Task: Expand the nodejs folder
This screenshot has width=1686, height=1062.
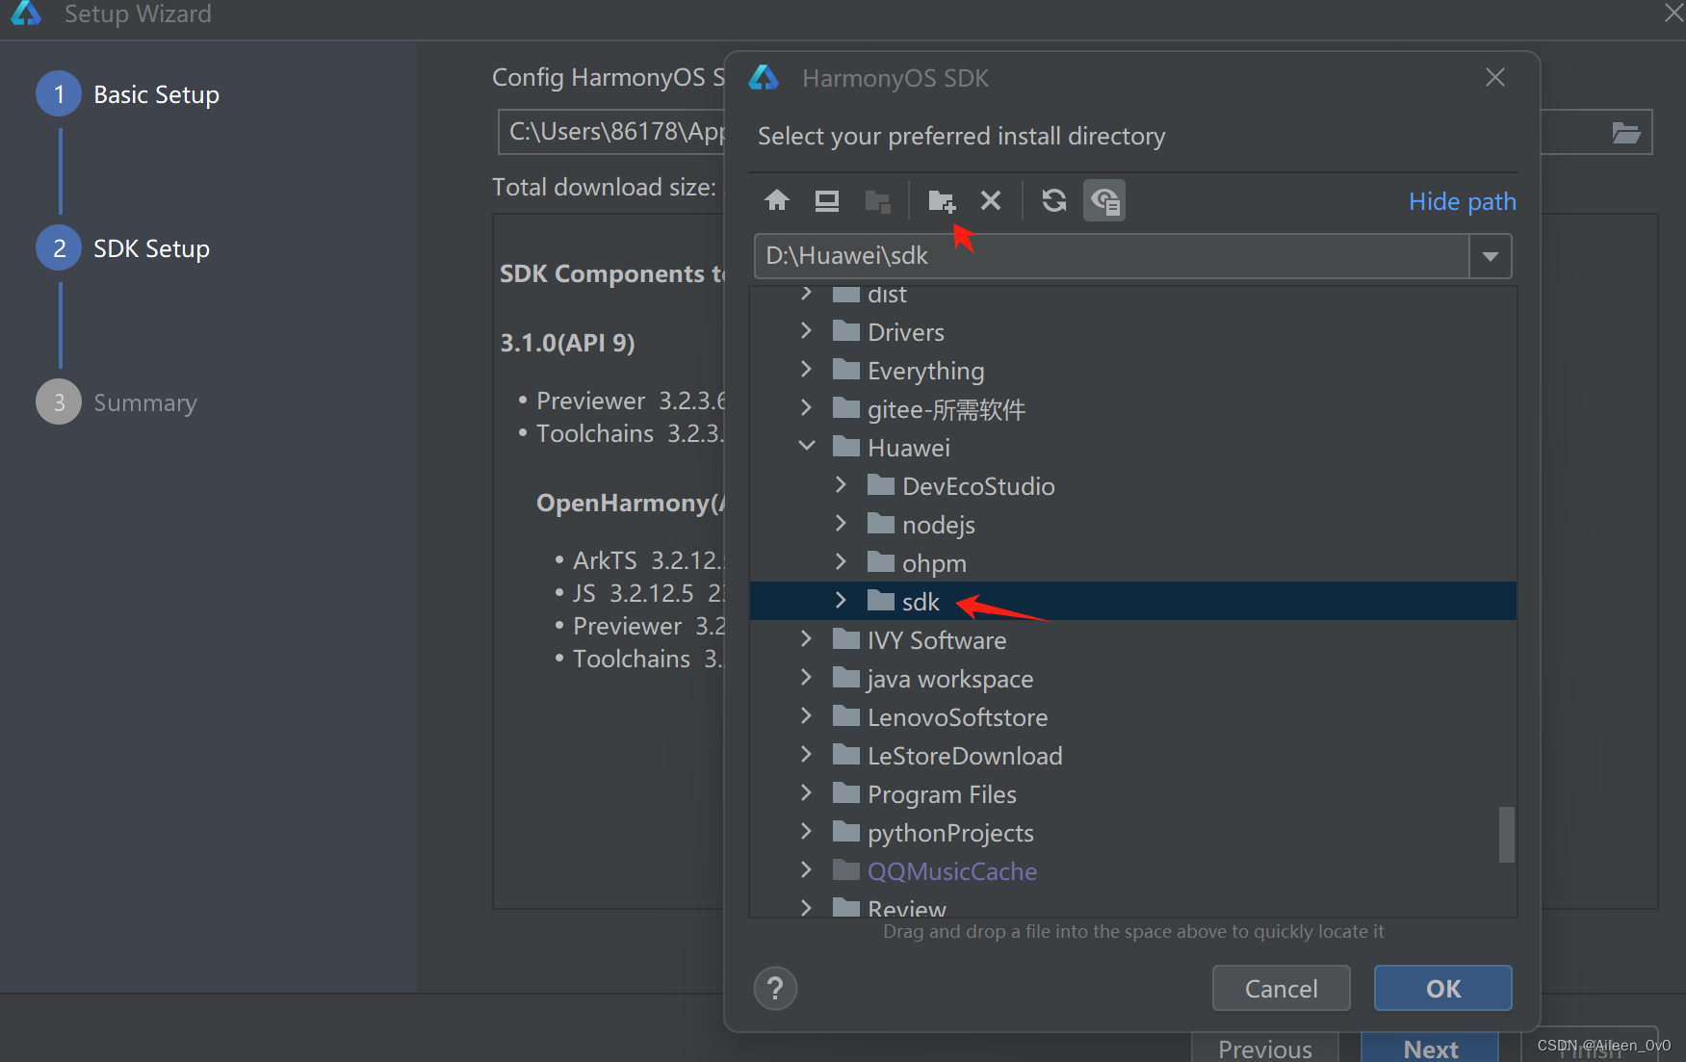Action: [x=841, y=524]
